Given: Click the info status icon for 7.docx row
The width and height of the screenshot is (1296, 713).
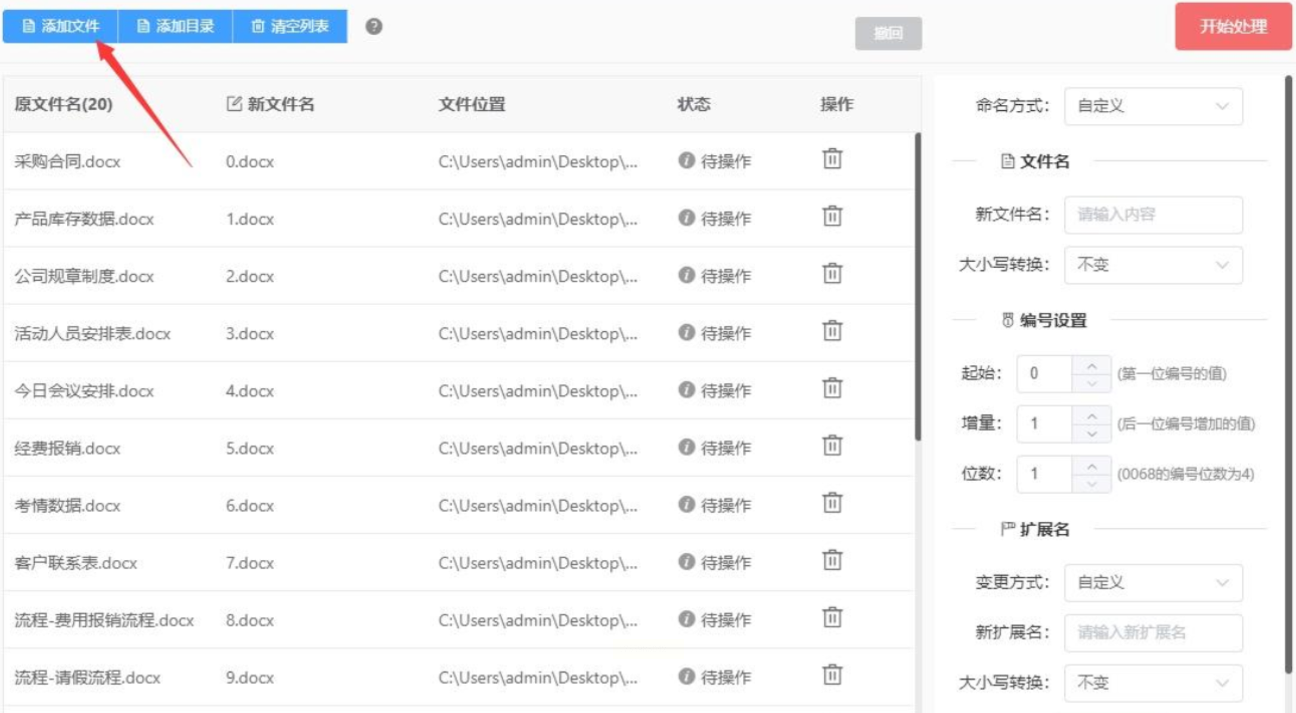Looking at the screenshot, I should coord(687,562).
